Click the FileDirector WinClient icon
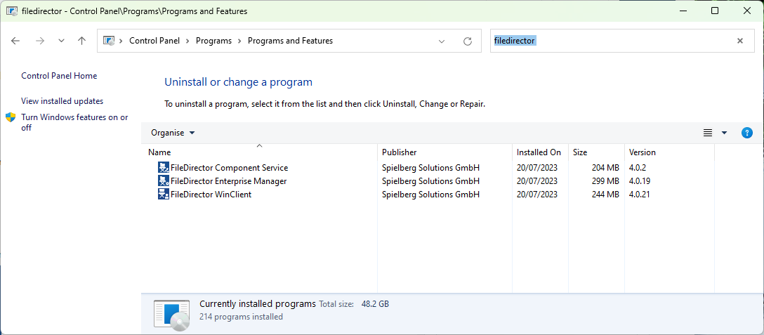Image resolution: width=764 pixels, height=335 pixels. point(163,194)
